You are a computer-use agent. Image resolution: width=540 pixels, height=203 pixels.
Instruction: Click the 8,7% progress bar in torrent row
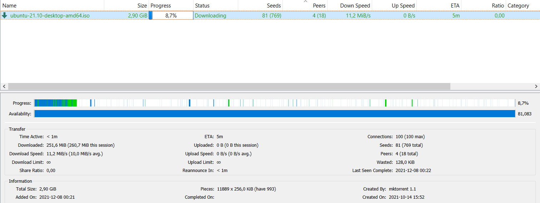(x=171, y=15)
